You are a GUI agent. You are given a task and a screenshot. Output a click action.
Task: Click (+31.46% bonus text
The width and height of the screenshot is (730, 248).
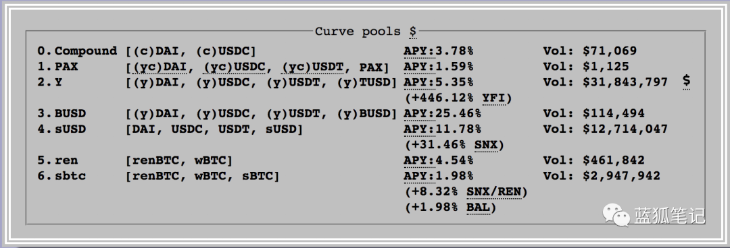(435, 145)
